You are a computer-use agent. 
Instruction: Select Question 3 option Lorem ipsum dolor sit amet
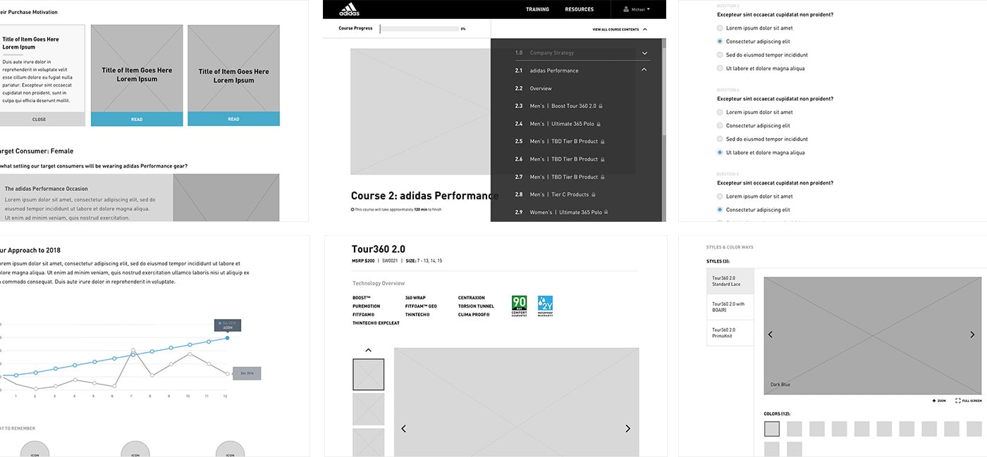tap(720, 28)
